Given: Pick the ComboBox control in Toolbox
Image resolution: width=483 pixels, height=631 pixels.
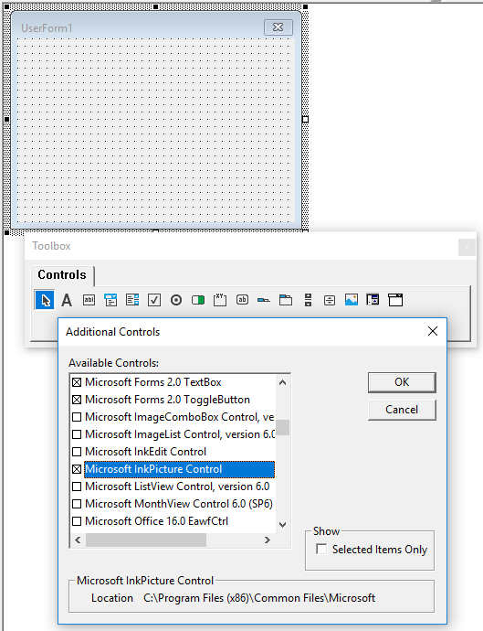Looking at the screenshot, I should pos(110,300).
